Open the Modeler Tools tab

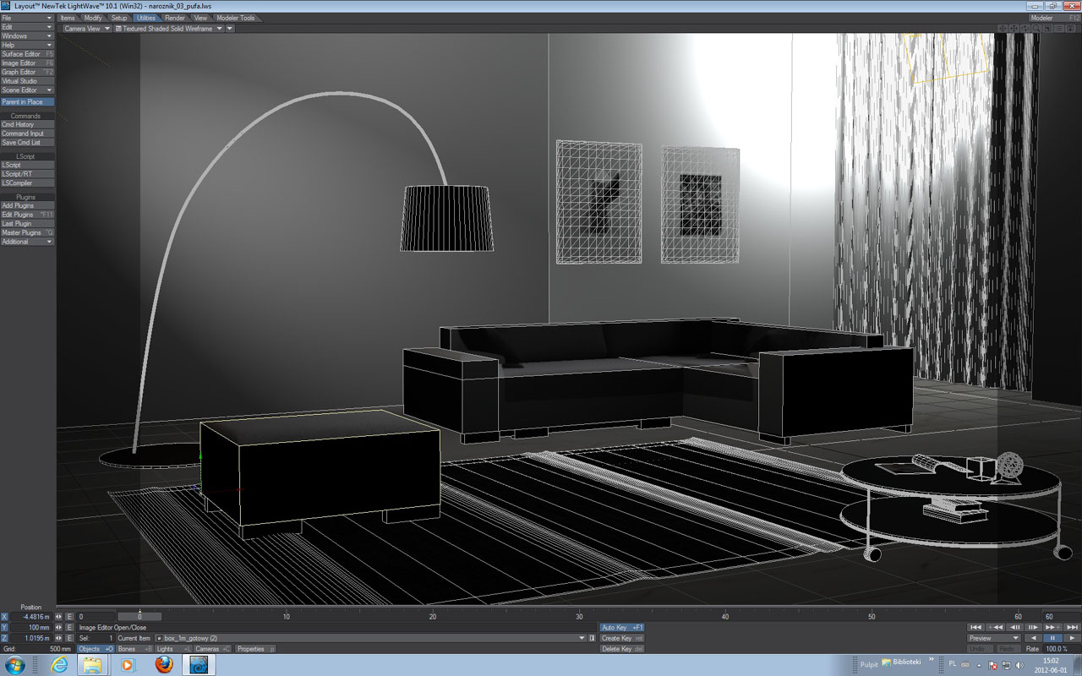(236, 18)
